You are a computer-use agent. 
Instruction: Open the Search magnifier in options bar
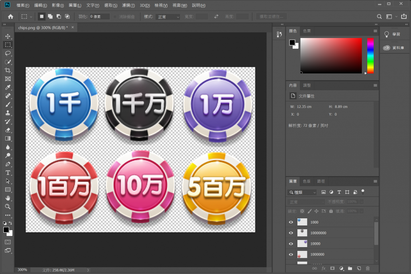379,16
